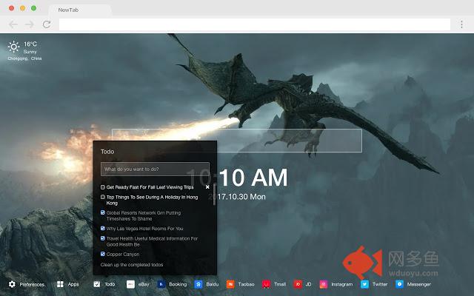Click the Baidu text link
The image size is (474, 296).
pos(213,284)
